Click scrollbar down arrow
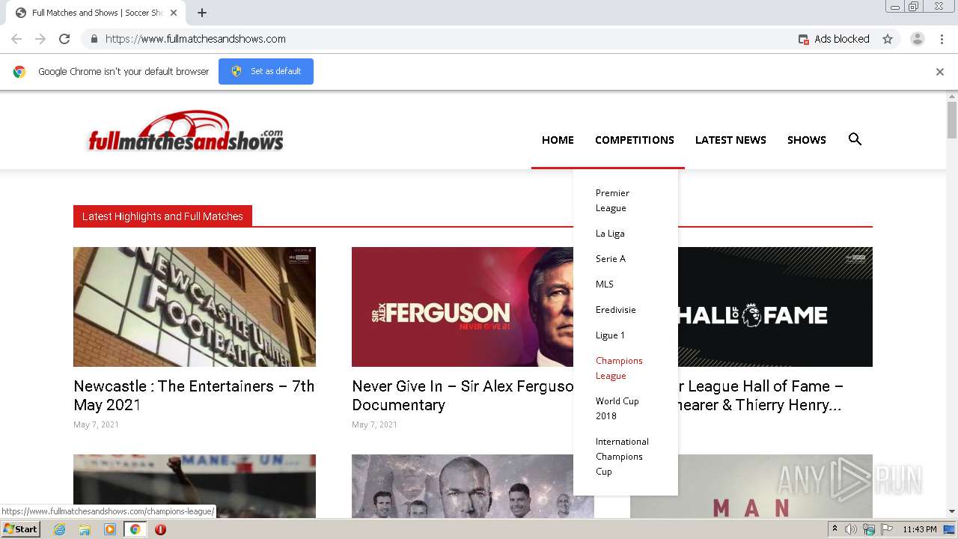The height and width of the screenshot is (539, 958). pos(952,512)
